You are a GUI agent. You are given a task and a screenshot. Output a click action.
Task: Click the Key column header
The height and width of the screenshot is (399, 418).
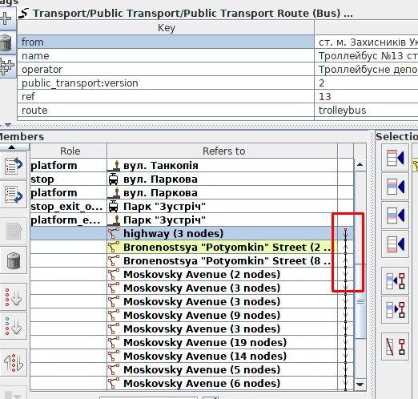pos(166,28)
